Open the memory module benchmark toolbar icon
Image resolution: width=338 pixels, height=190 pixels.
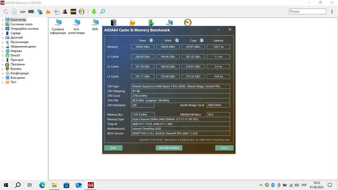point(31,11)
